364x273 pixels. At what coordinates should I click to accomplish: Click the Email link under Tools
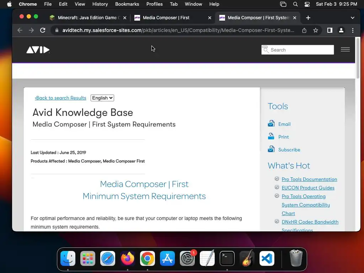coord(284,124)
